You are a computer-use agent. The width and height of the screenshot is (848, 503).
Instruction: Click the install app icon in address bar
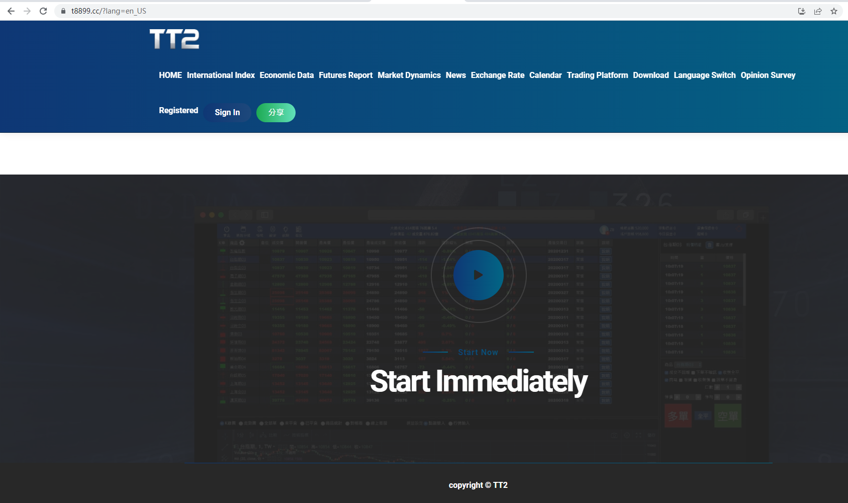(x=802, y=11)
